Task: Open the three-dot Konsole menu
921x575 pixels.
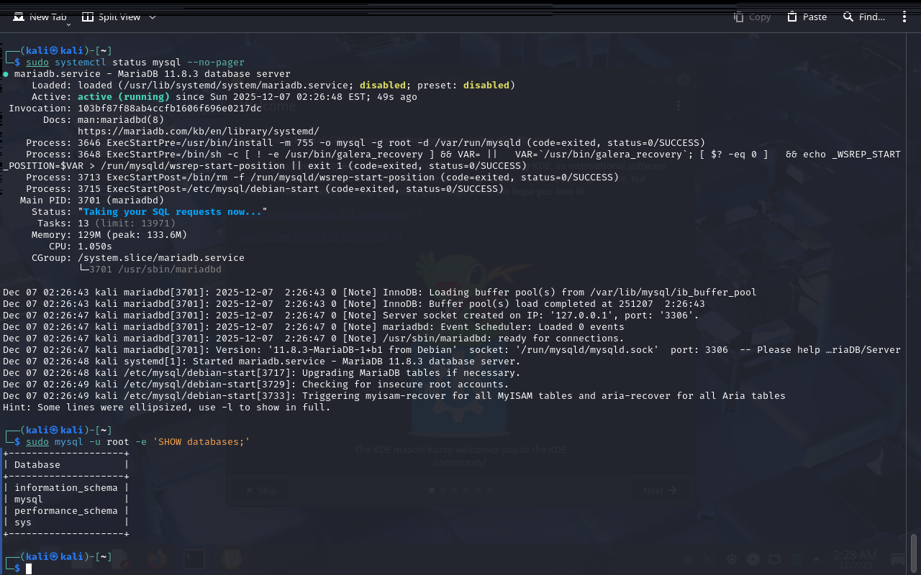Action: pos(904,17)
